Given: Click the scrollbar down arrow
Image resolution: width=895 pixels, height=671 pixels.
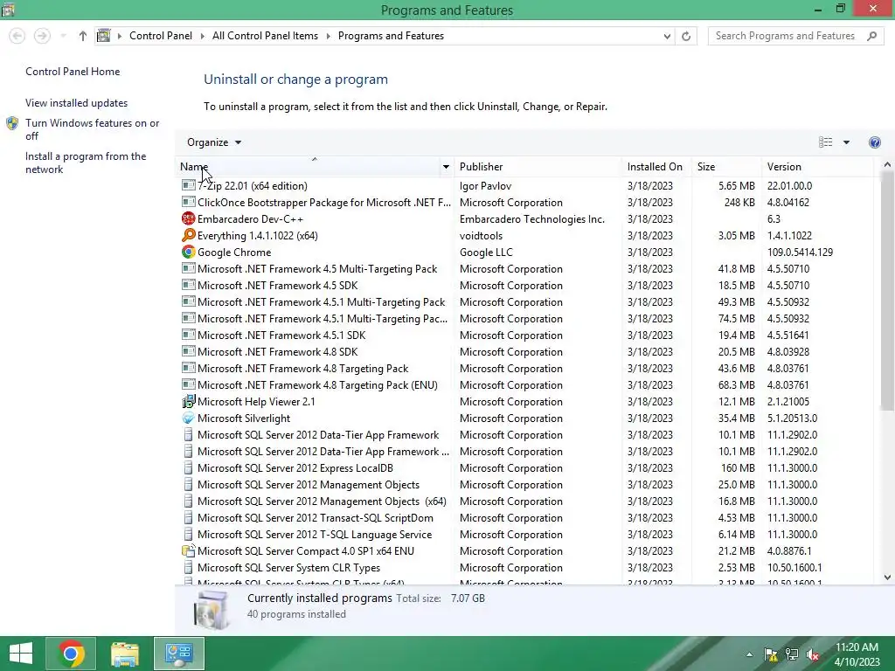Looking at the screenshot, I should [887, 577].
